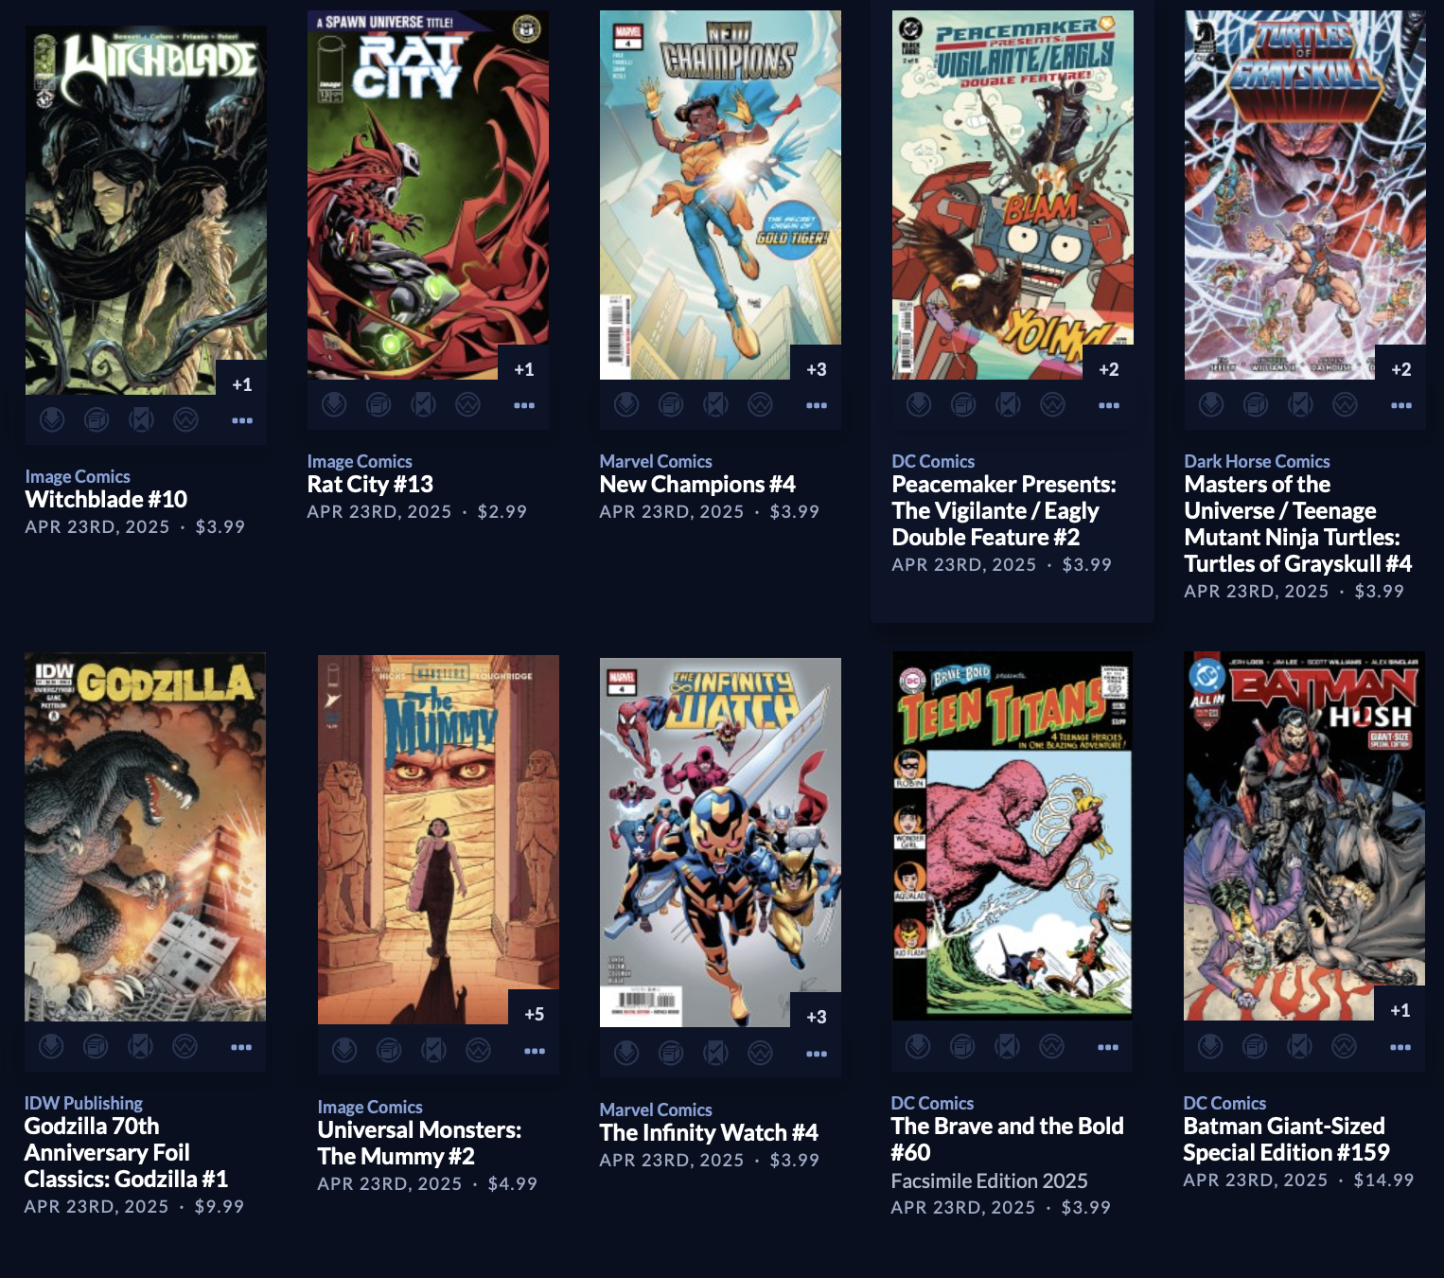The width and height of the screenshot is (1444, 1278).
Task: Open the Image Comics publisher link above Witchblade
Action: (x=78, y=476)
